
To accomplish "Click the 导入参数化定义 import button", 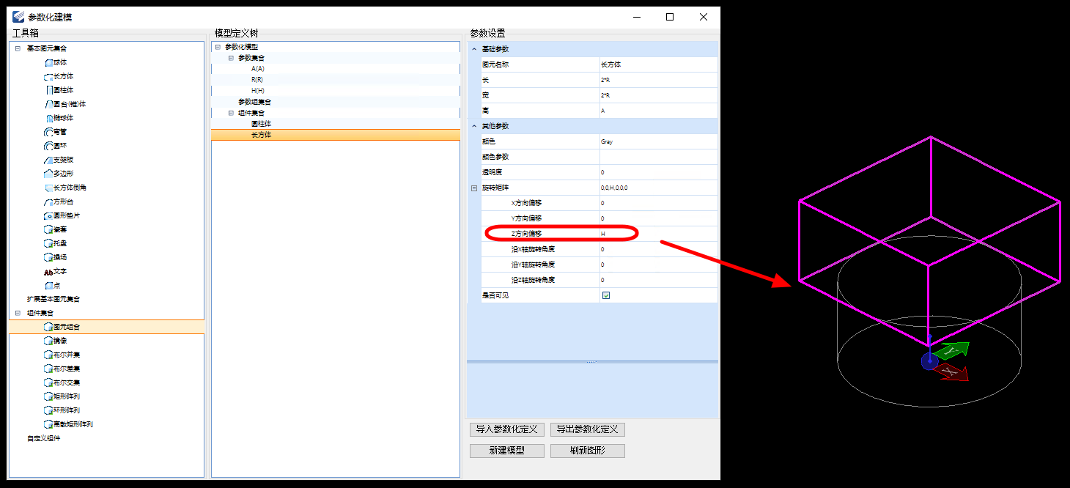I will 507,429.
